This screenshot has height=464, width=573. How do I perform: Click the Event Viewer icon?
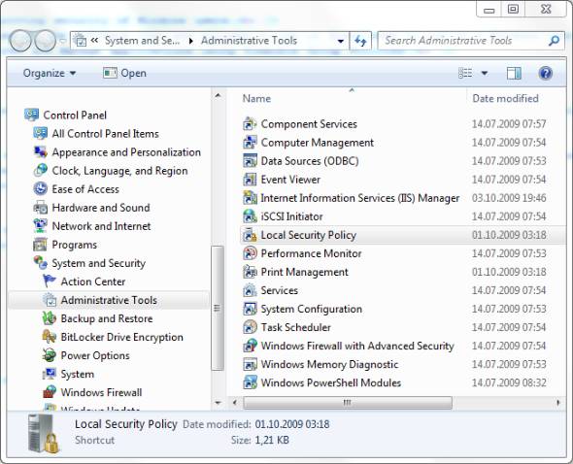click(250, 180)
